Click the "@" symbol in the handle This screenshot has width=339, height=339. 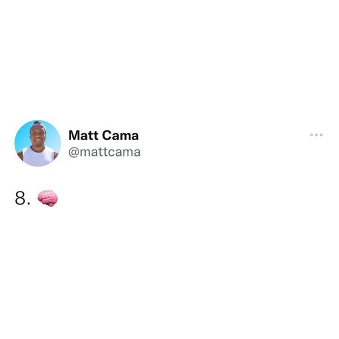tap(73, 153)
